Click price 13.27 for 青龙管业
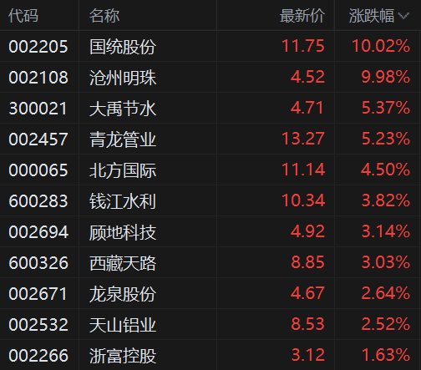 click(x=303, y=139)
